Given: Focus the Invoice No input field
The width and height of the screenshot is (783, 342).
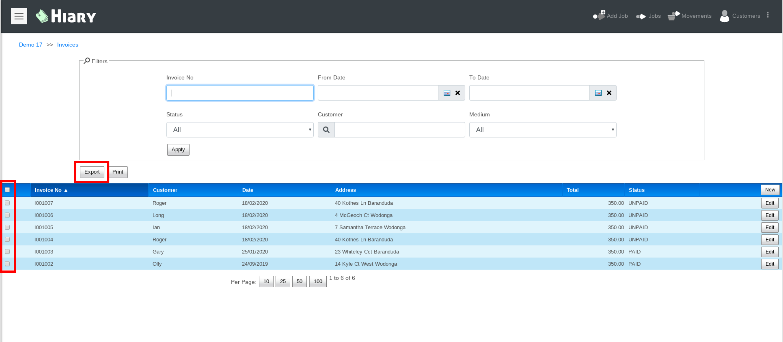Looking at the screenshot, I should pyautogui.click(x=240, y=93).
